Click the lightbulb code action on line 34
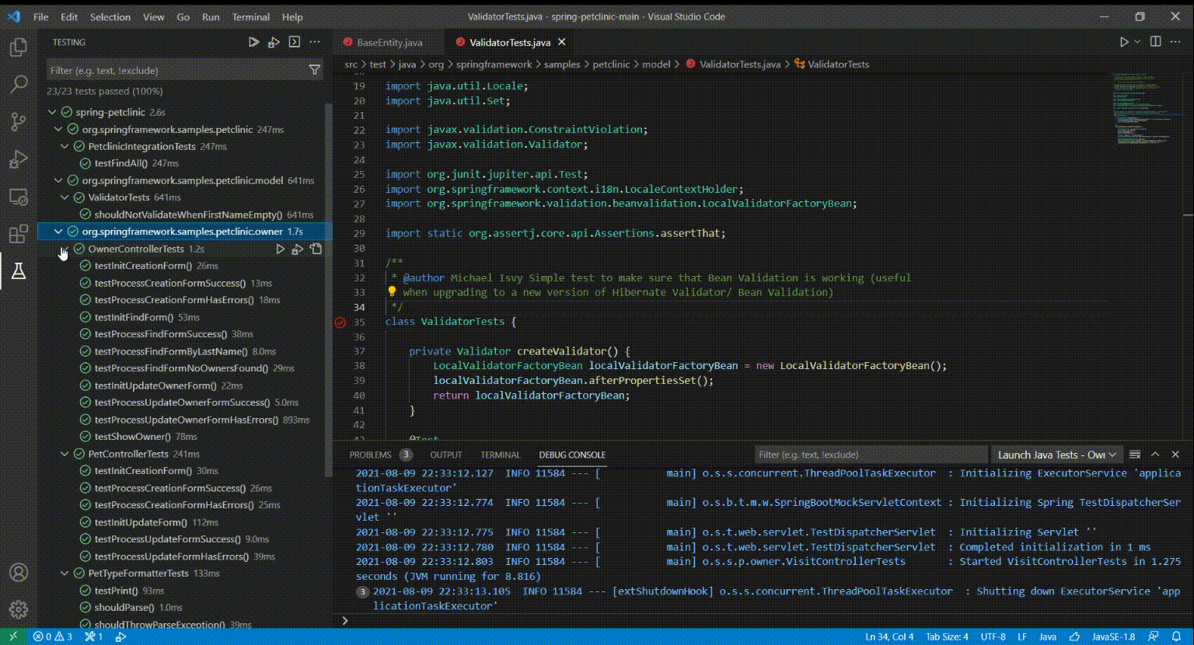The height and width of the screenshot is (645, 1194). pos(392,292)
